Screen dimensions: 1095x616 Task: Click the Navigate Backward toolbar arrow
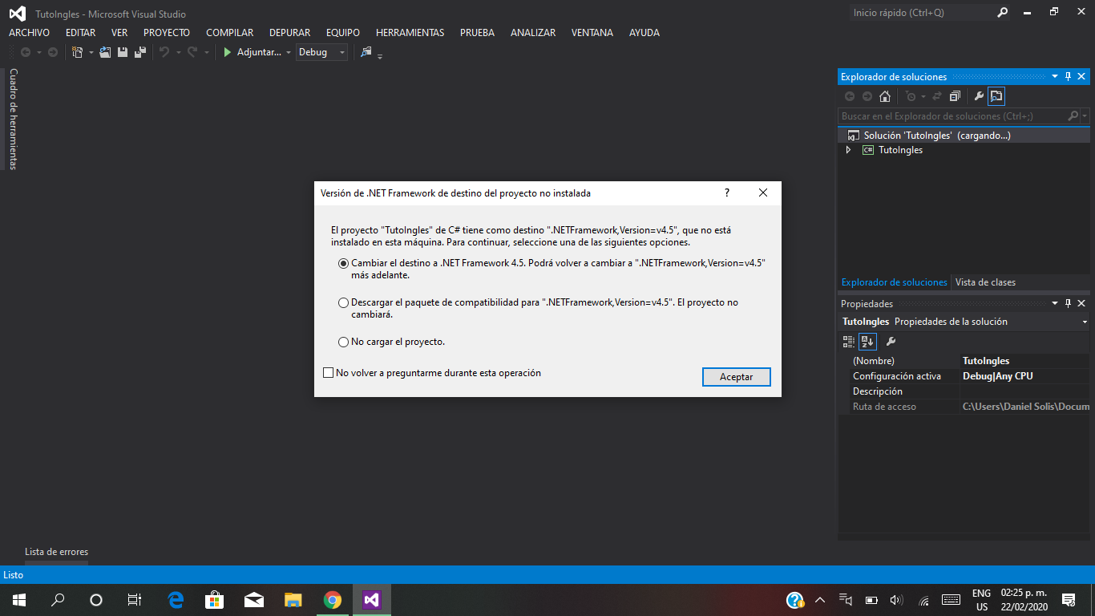(x=26, y=52)
